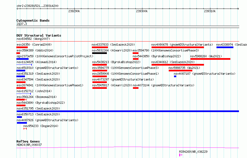Viewport: 247px width, 158px height.
Task: Open nsv6351319 (Sedlazeck2020) variant
Action: point(38,74)
